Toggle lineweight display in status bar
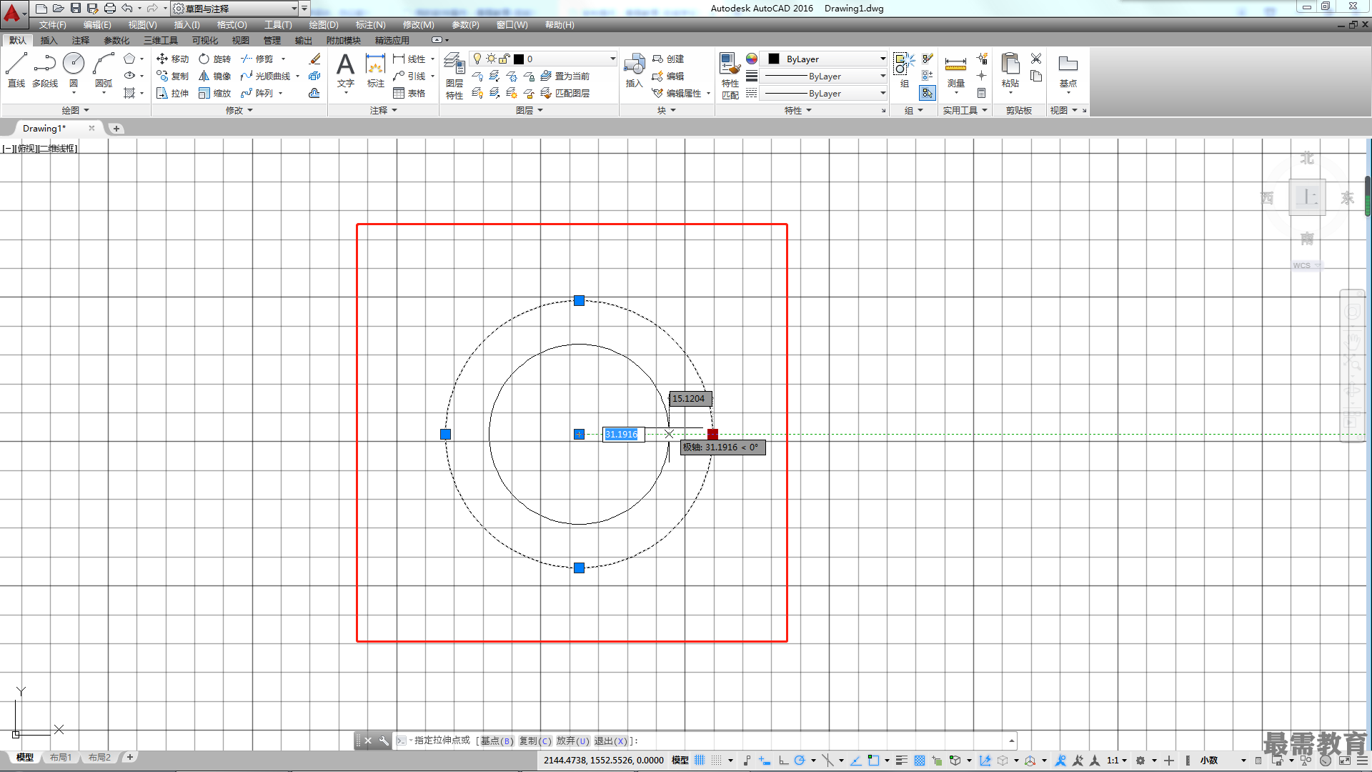The height and width of the screenshot is (772, 1372). pyautogui.click(x=901, y=760)
